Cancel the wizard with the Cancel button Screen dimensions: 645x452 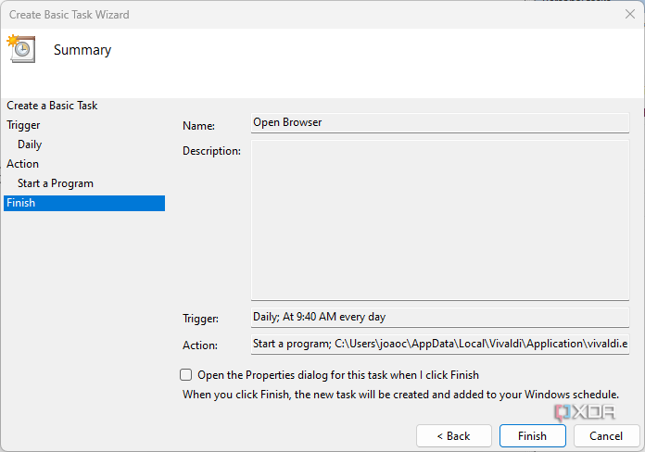click(x=606, y=435)
